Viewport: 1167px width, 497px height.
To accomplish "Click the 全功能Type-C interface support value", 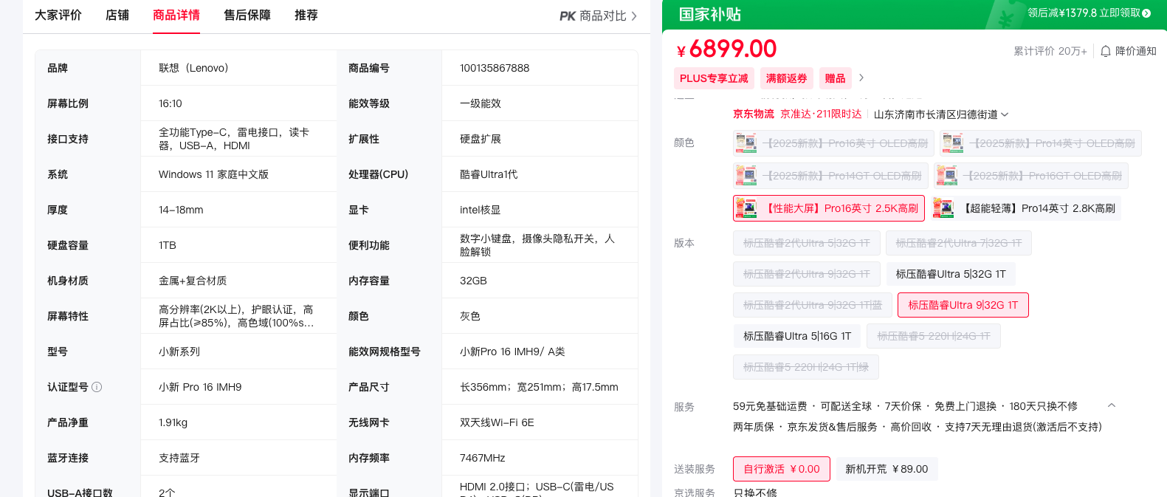I will click(x=234, y=139).
